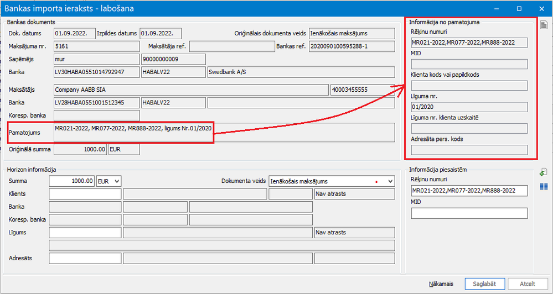Click the Saņēmējs field containing mur
The image size is (553, 294).
tap(97, 59)
